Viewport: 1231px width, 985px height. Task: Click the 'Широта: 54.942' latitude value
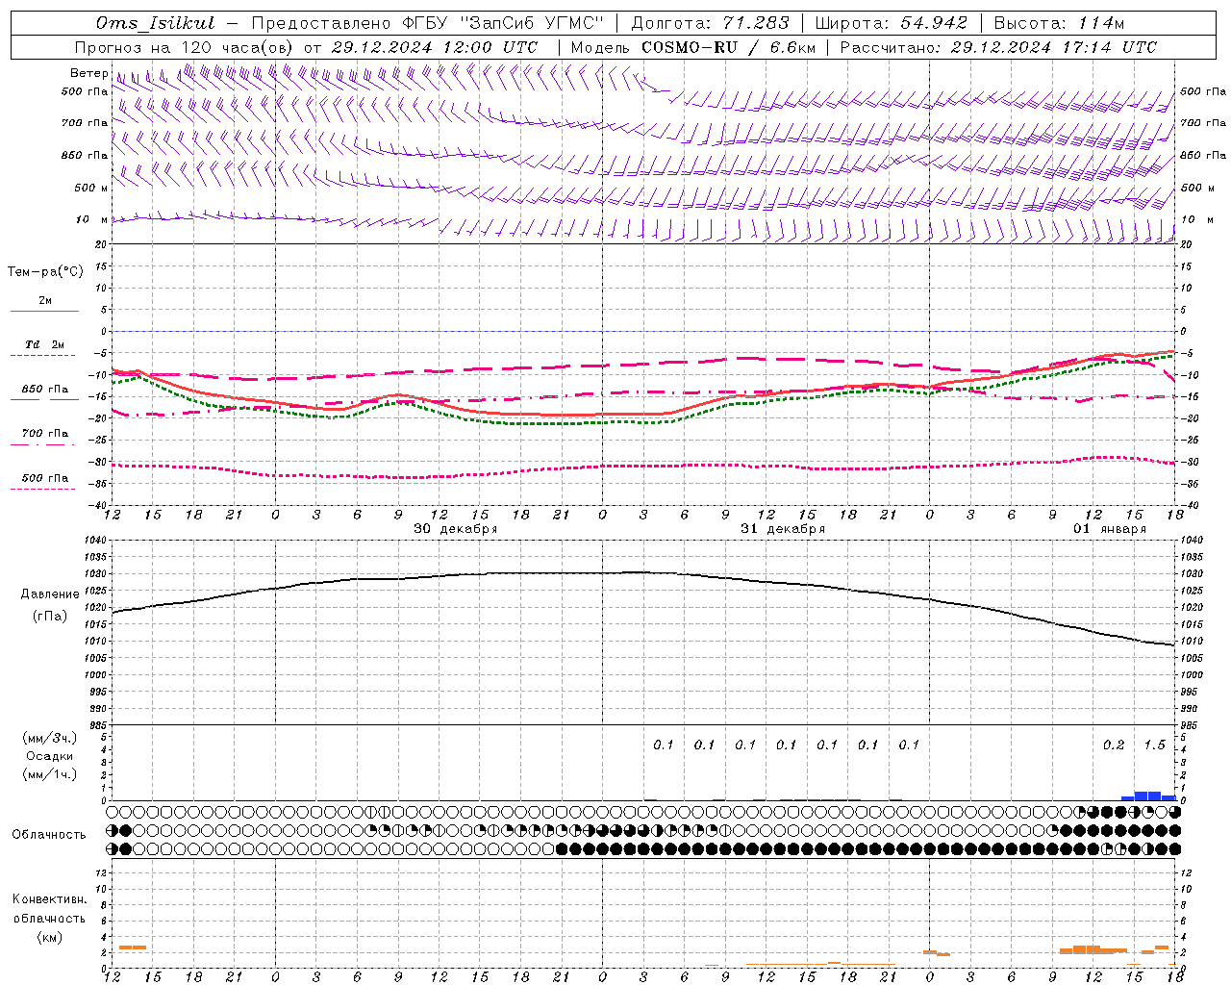coord(891,23)
